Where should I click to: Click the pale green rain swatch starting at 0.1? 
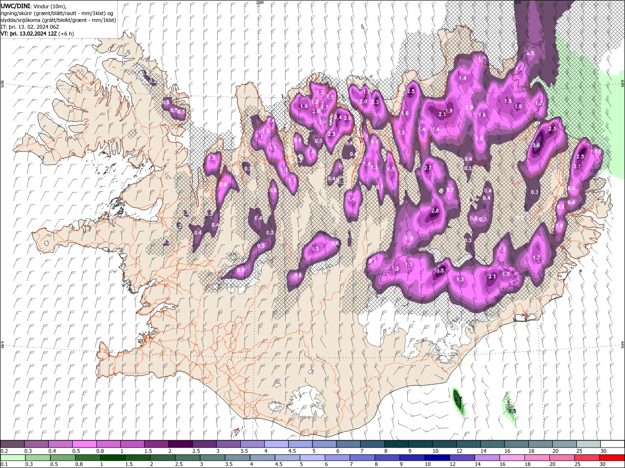coord(13,458)
